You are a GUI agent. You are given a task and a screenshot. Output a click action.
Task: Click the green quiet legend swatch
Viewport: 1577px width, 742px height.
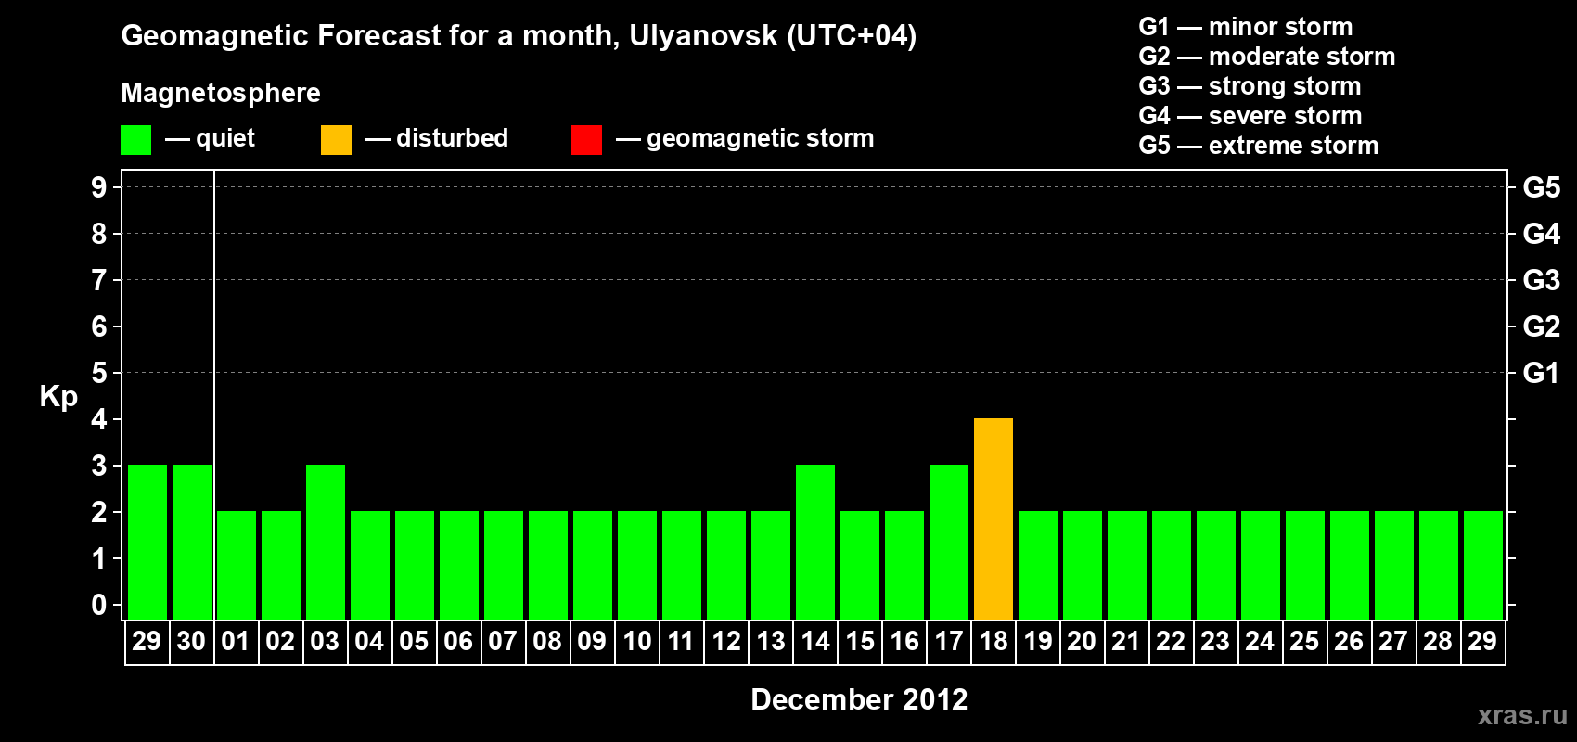click(x=135, y=140)
